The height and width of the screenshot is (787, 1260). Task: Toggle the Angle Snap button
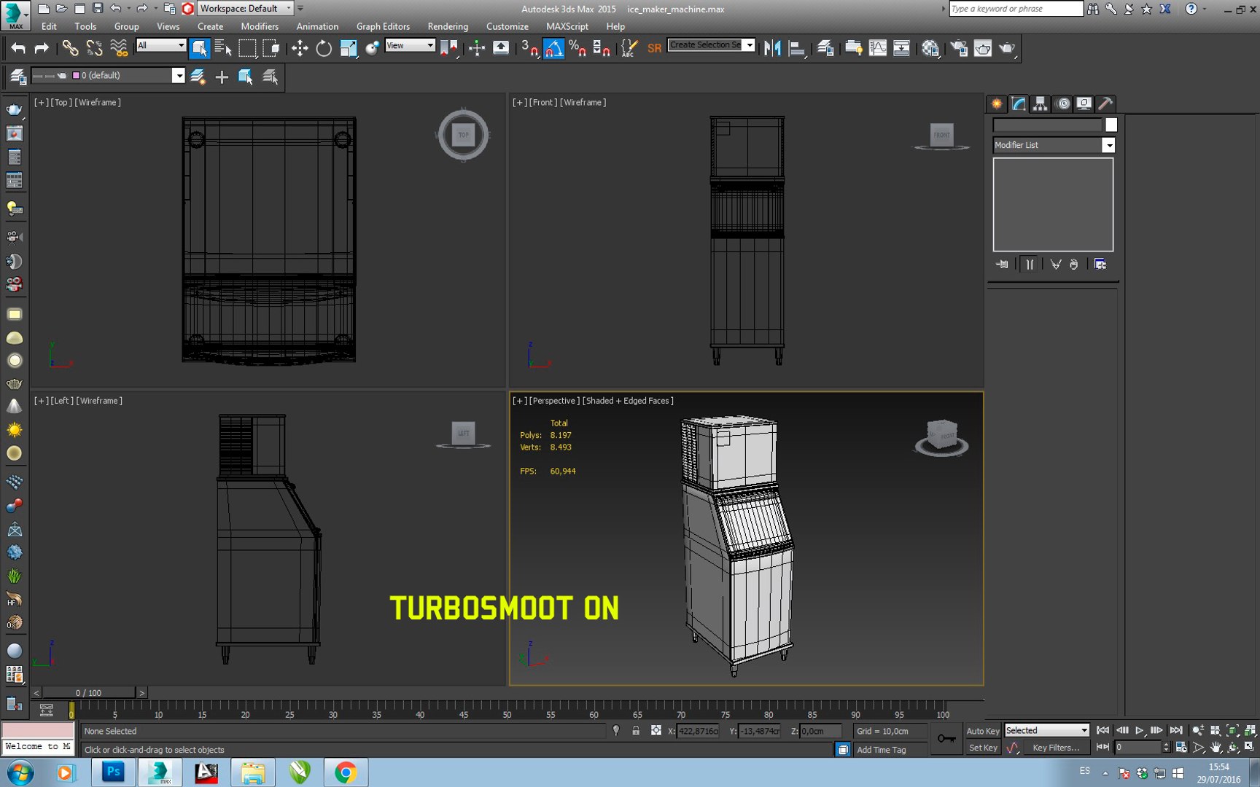pyautogui.click(x=554, y=49)
